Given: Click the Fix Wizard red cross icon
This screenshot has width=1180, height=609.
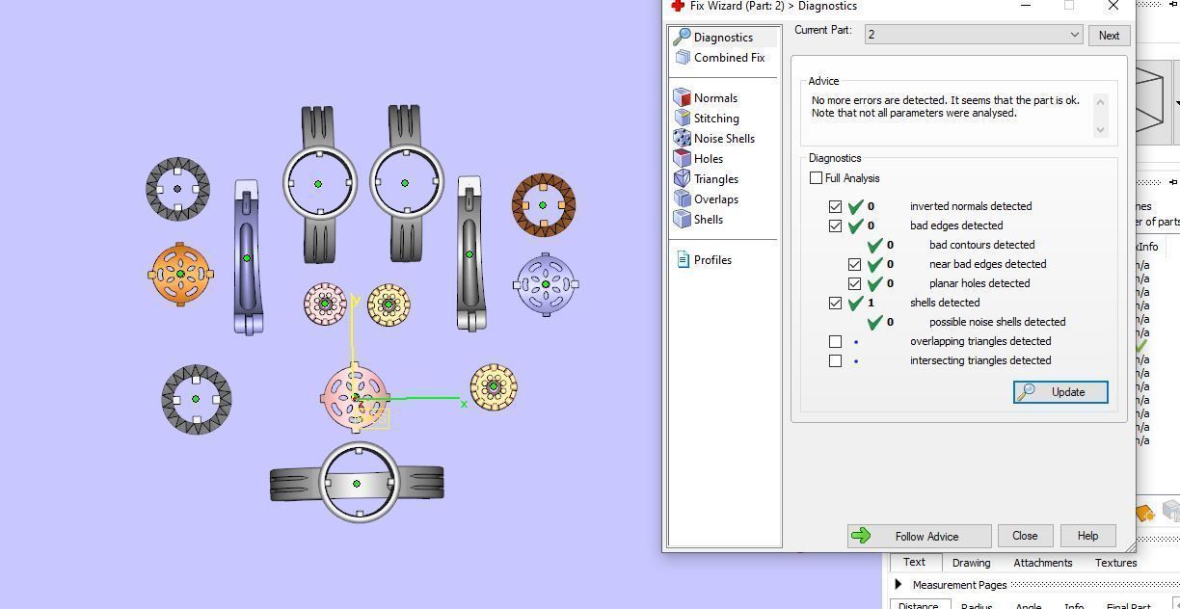Looking at the screenshot, I should point(678,6).
